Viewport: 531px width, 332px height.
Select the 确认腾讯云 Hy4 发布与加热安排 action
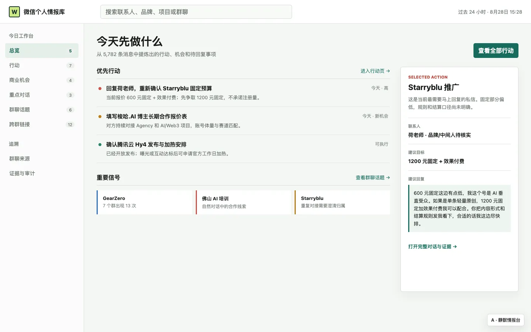tap(243, 149)
